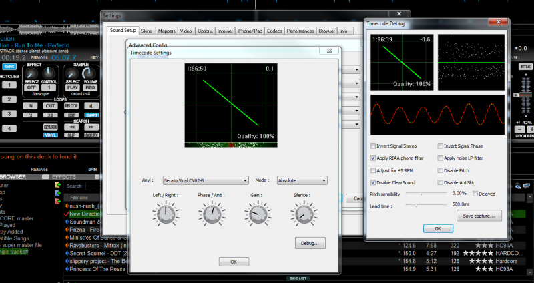
Task: Enable the Invert Signal Stereo checkbox
Action: point(373,146)
